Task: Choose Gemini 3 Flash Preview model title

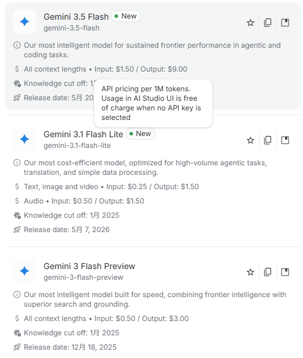Action: coord(89,266)
